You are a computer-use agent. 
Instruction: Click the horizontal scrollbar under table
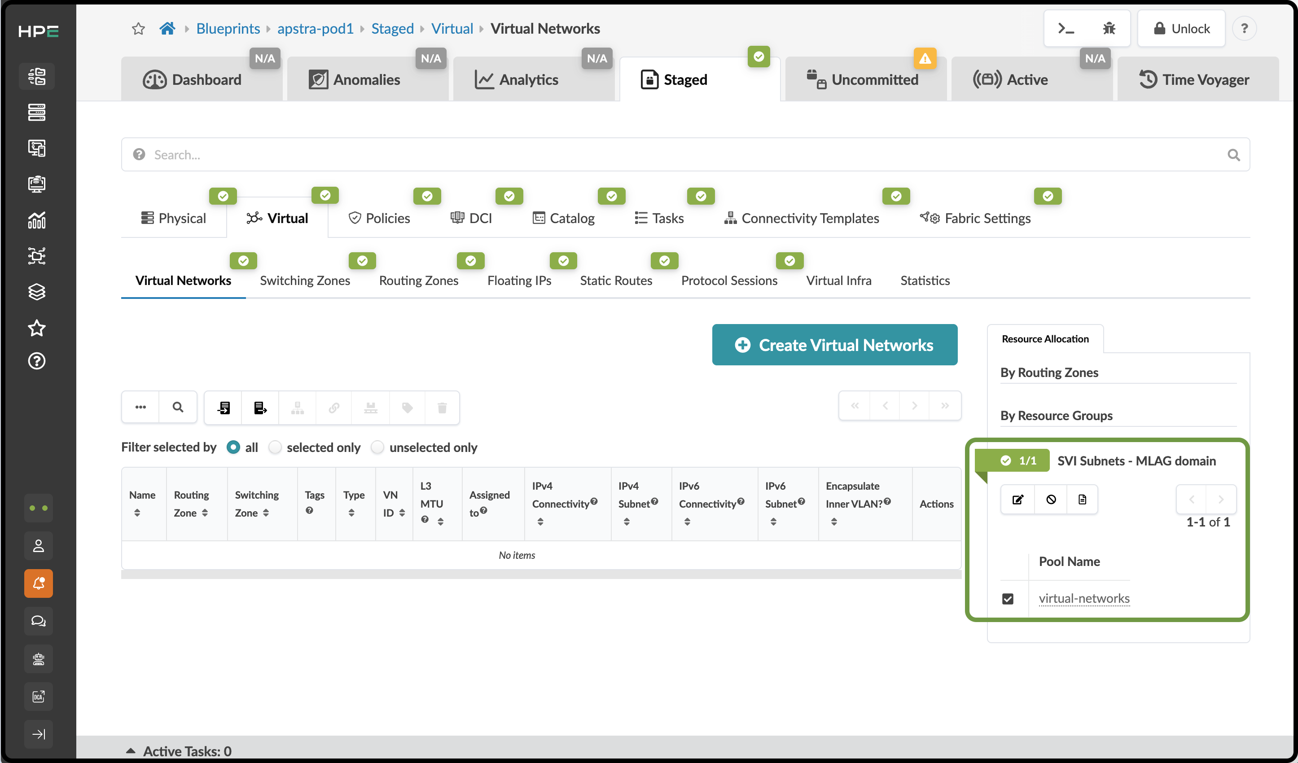tap(541, 574)
